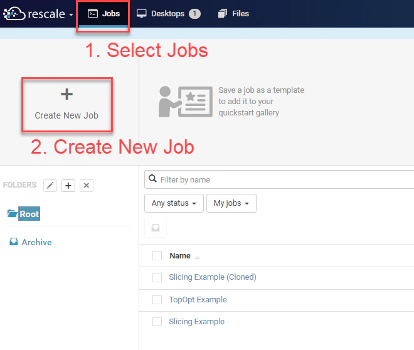Open the Archive folder
414x350 pixels.
31,242
